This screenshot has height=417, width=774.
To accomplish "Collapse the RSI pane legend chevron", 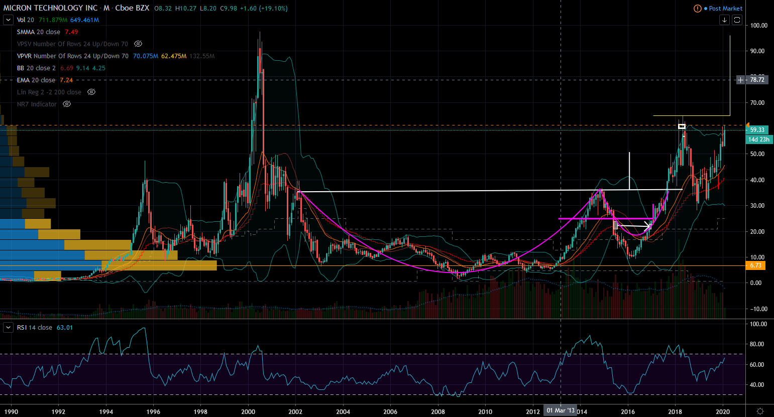I will [x=8, y=328].
